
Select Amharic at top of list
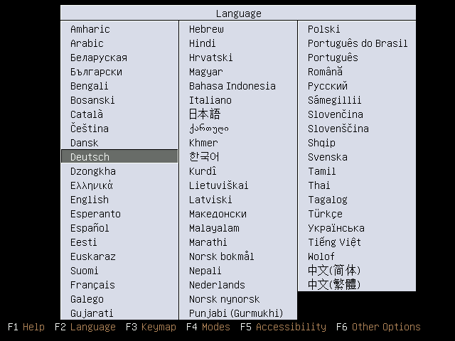click(90, 29)
